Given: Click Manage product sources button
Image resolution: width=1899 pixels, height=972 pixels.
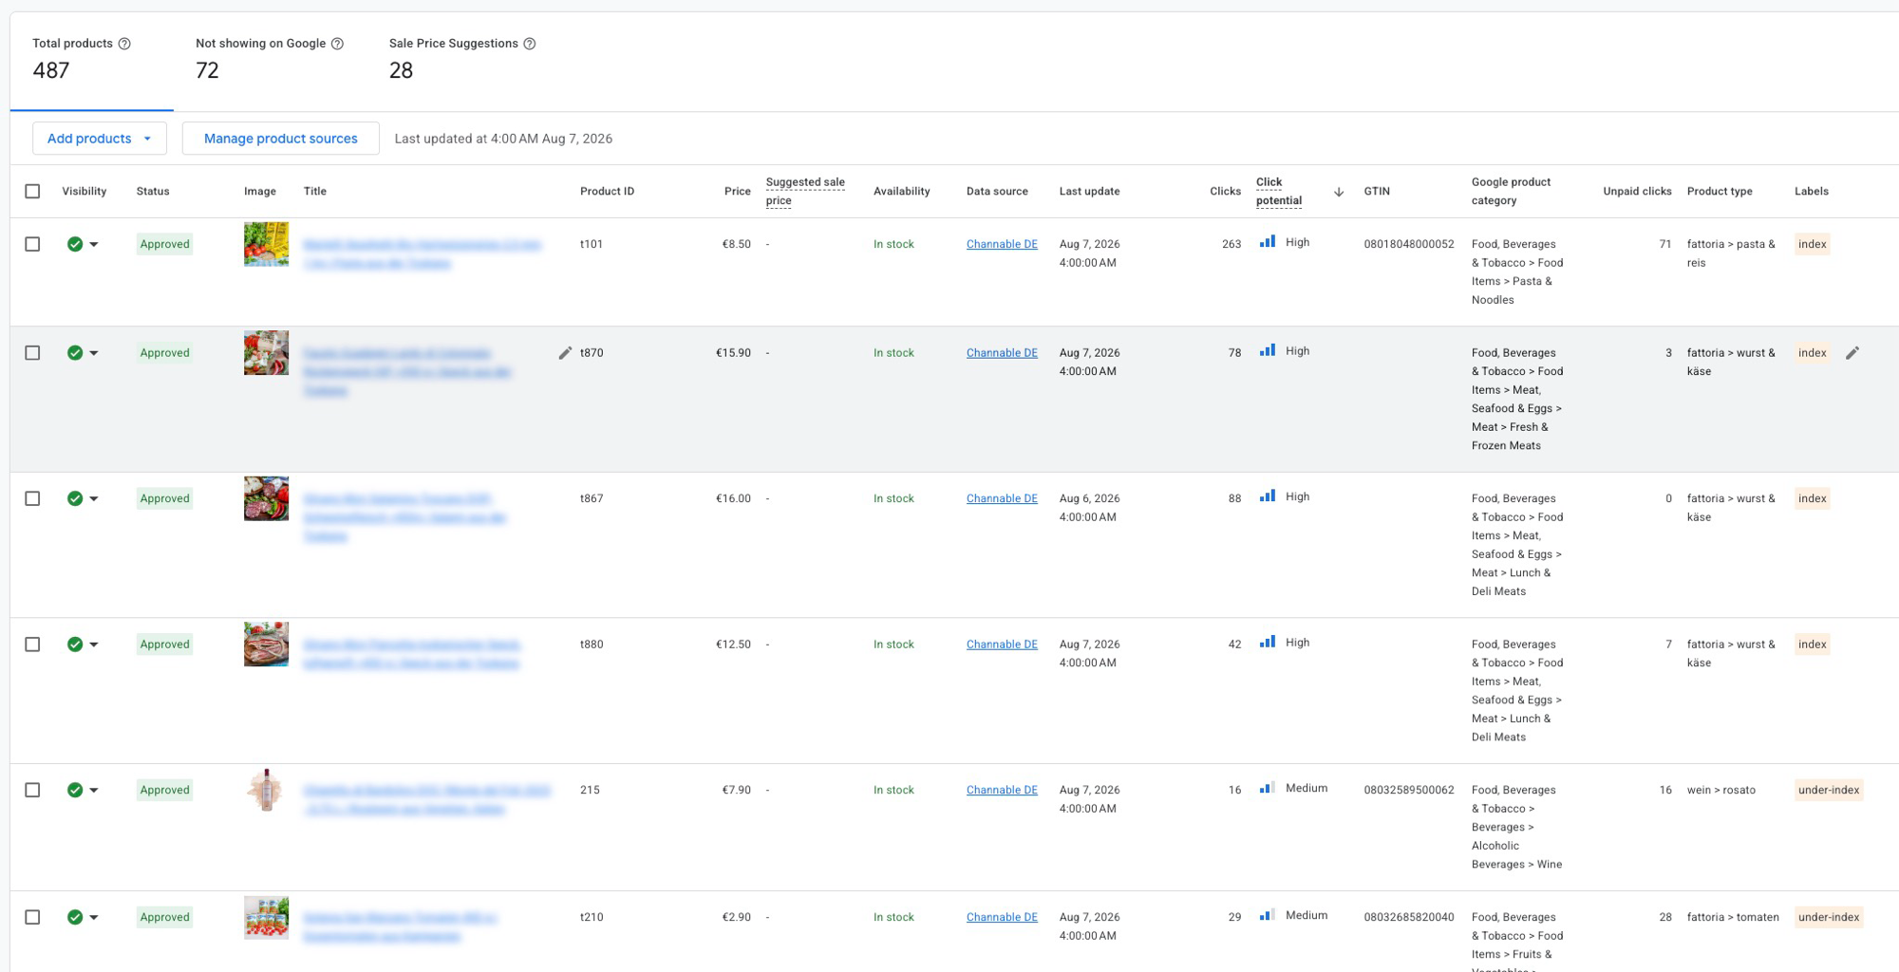Looking at the screenshot, I should pyautogui.click(x=281, y=139).
